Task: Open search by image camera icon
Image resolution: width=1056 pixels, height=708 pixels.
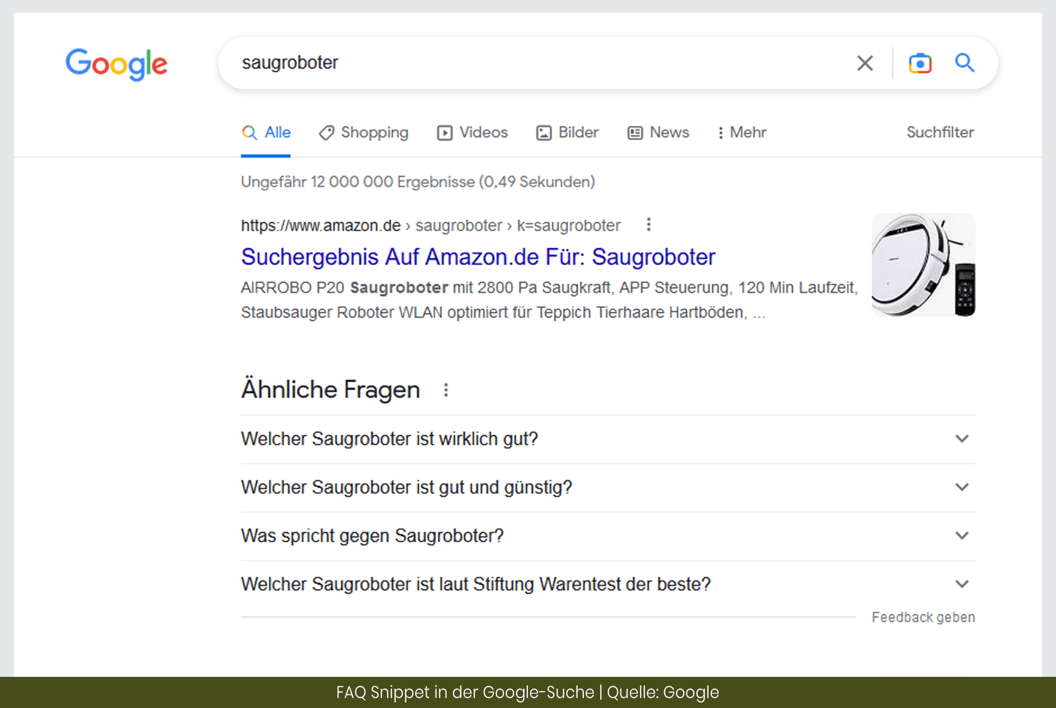Action: coord(920,63)
